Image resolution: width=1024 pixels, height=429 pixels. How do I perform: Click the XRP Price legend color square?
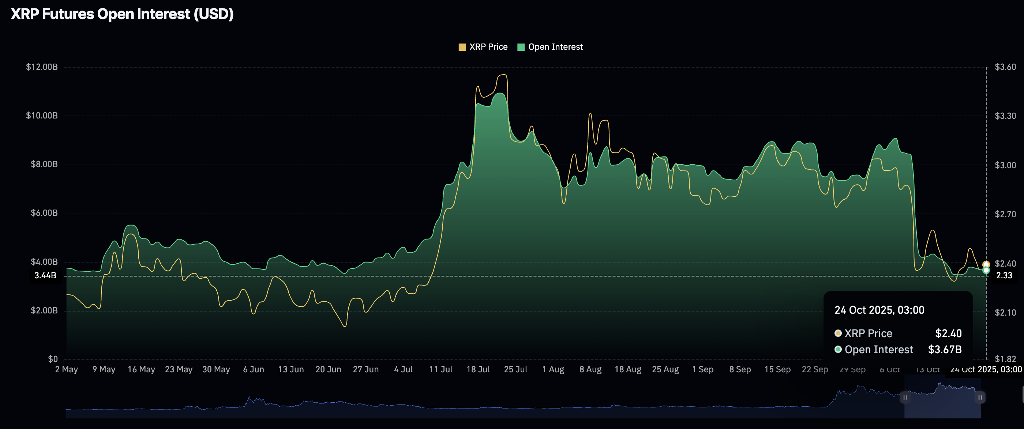(x=462, y=47)
